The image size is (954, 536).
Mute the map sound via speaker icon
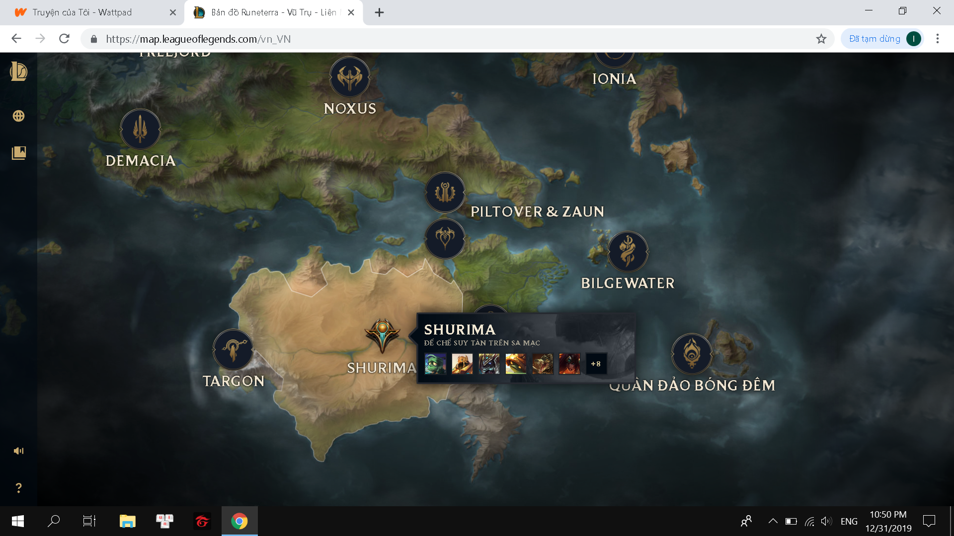pyautogui.click(x=18, y=451)
